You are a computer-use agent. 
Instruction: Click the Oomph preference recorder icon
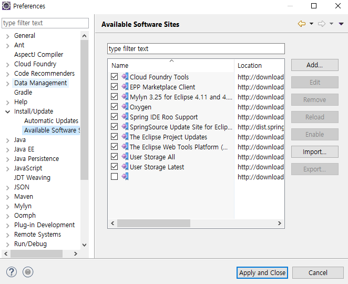pos(28,272)
